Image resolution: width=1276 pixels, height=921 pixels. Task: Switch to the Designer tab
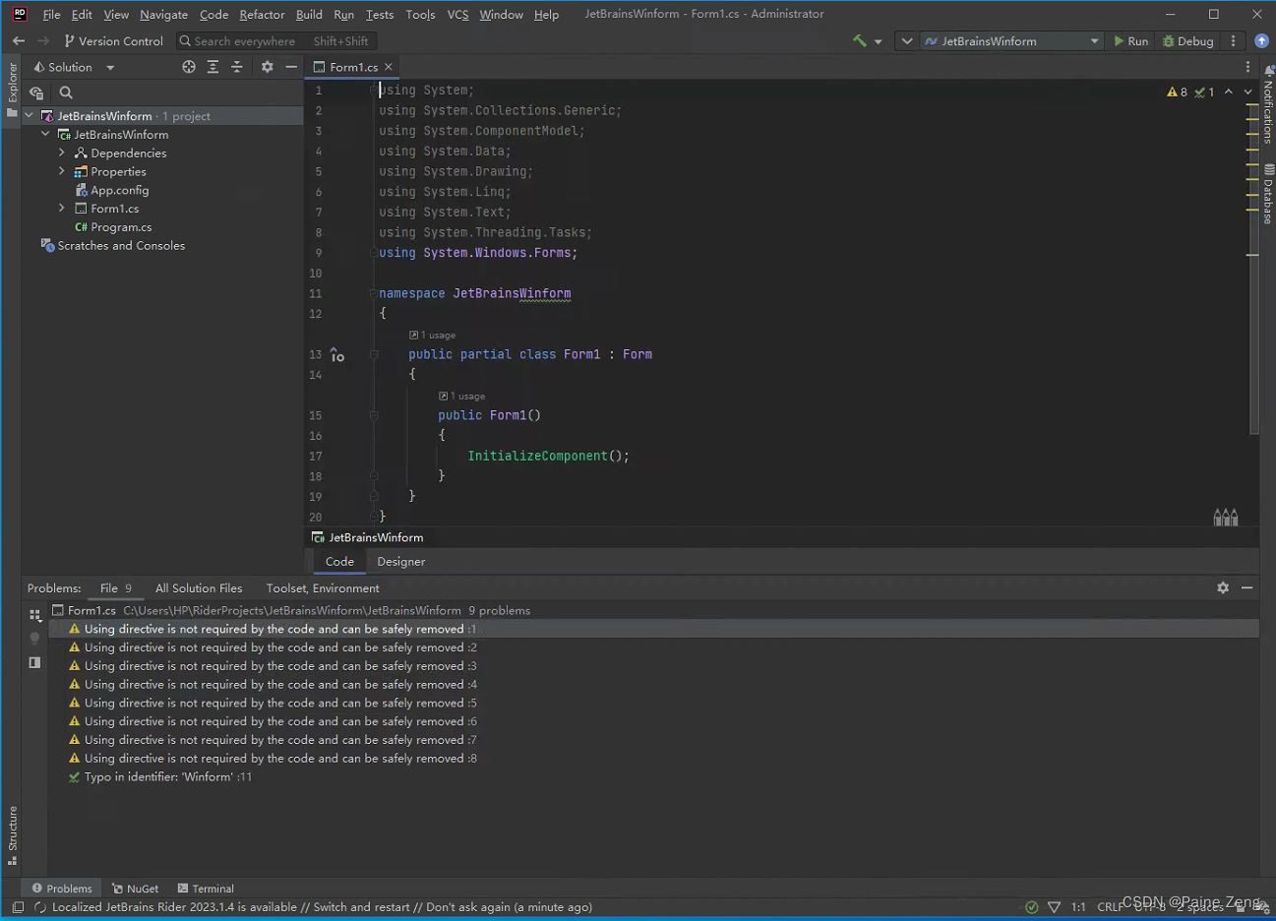pos(400,561)
